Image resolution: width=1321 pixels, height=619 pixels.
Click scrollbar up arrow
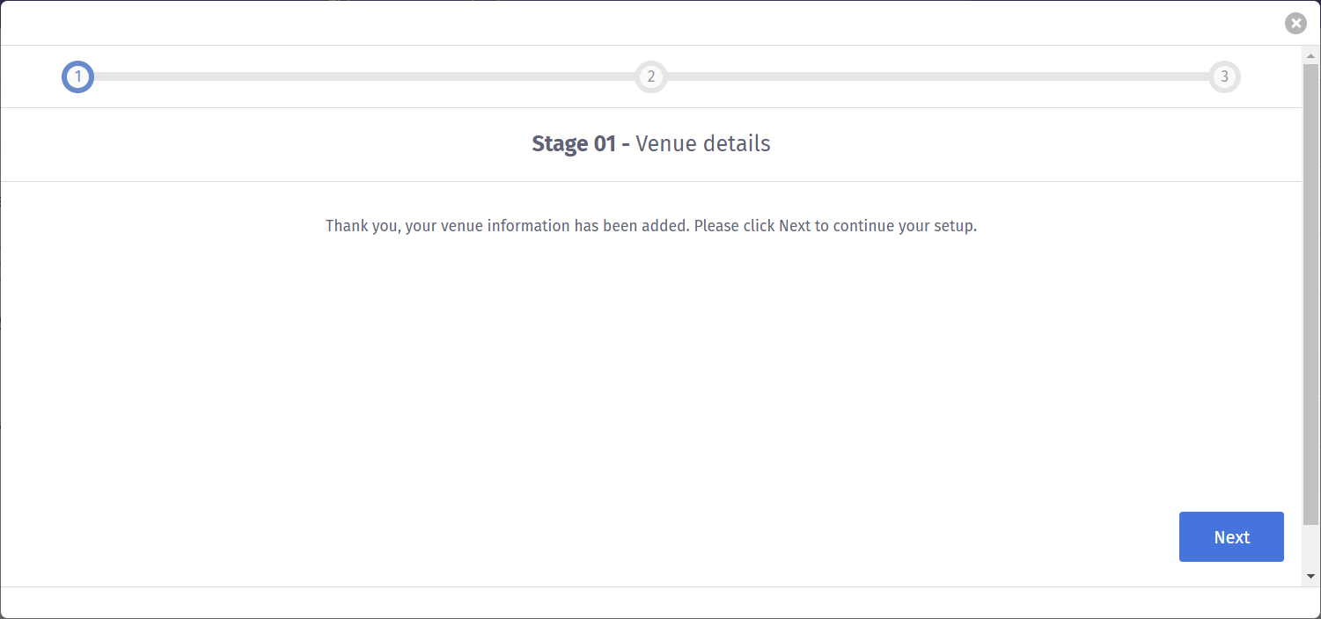click(1310, 56)
